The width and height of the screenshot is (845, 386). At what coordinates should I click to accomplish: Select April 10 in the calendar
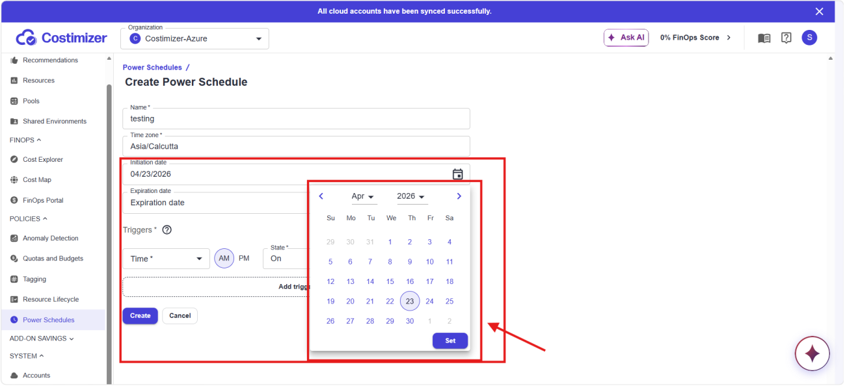pos(430,262)
